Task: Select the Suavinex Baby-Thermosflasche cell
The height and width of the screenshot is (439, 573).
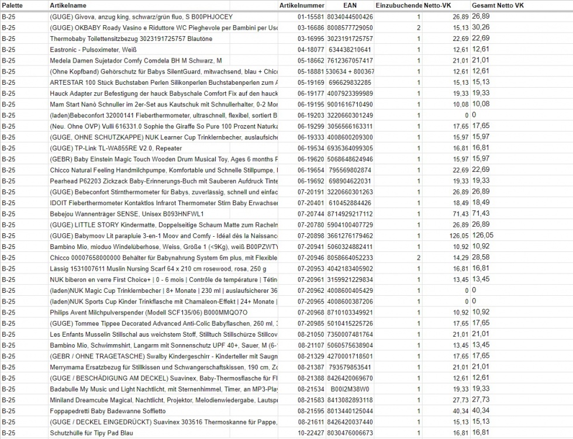Action: (x=163, y=378)
